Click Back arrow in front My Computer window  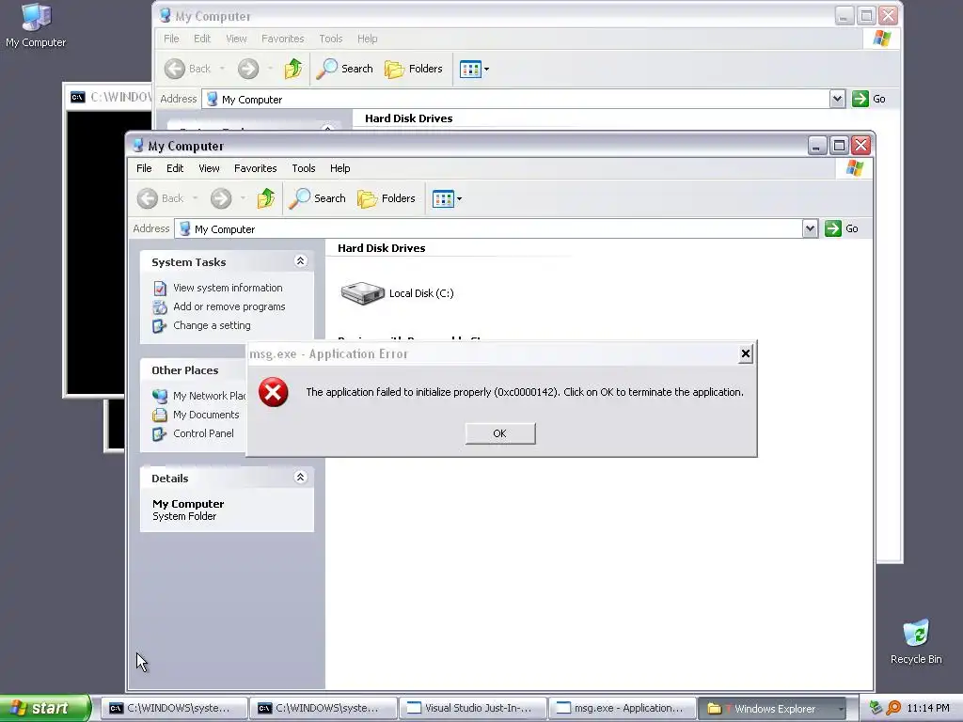tap(148, 198)
